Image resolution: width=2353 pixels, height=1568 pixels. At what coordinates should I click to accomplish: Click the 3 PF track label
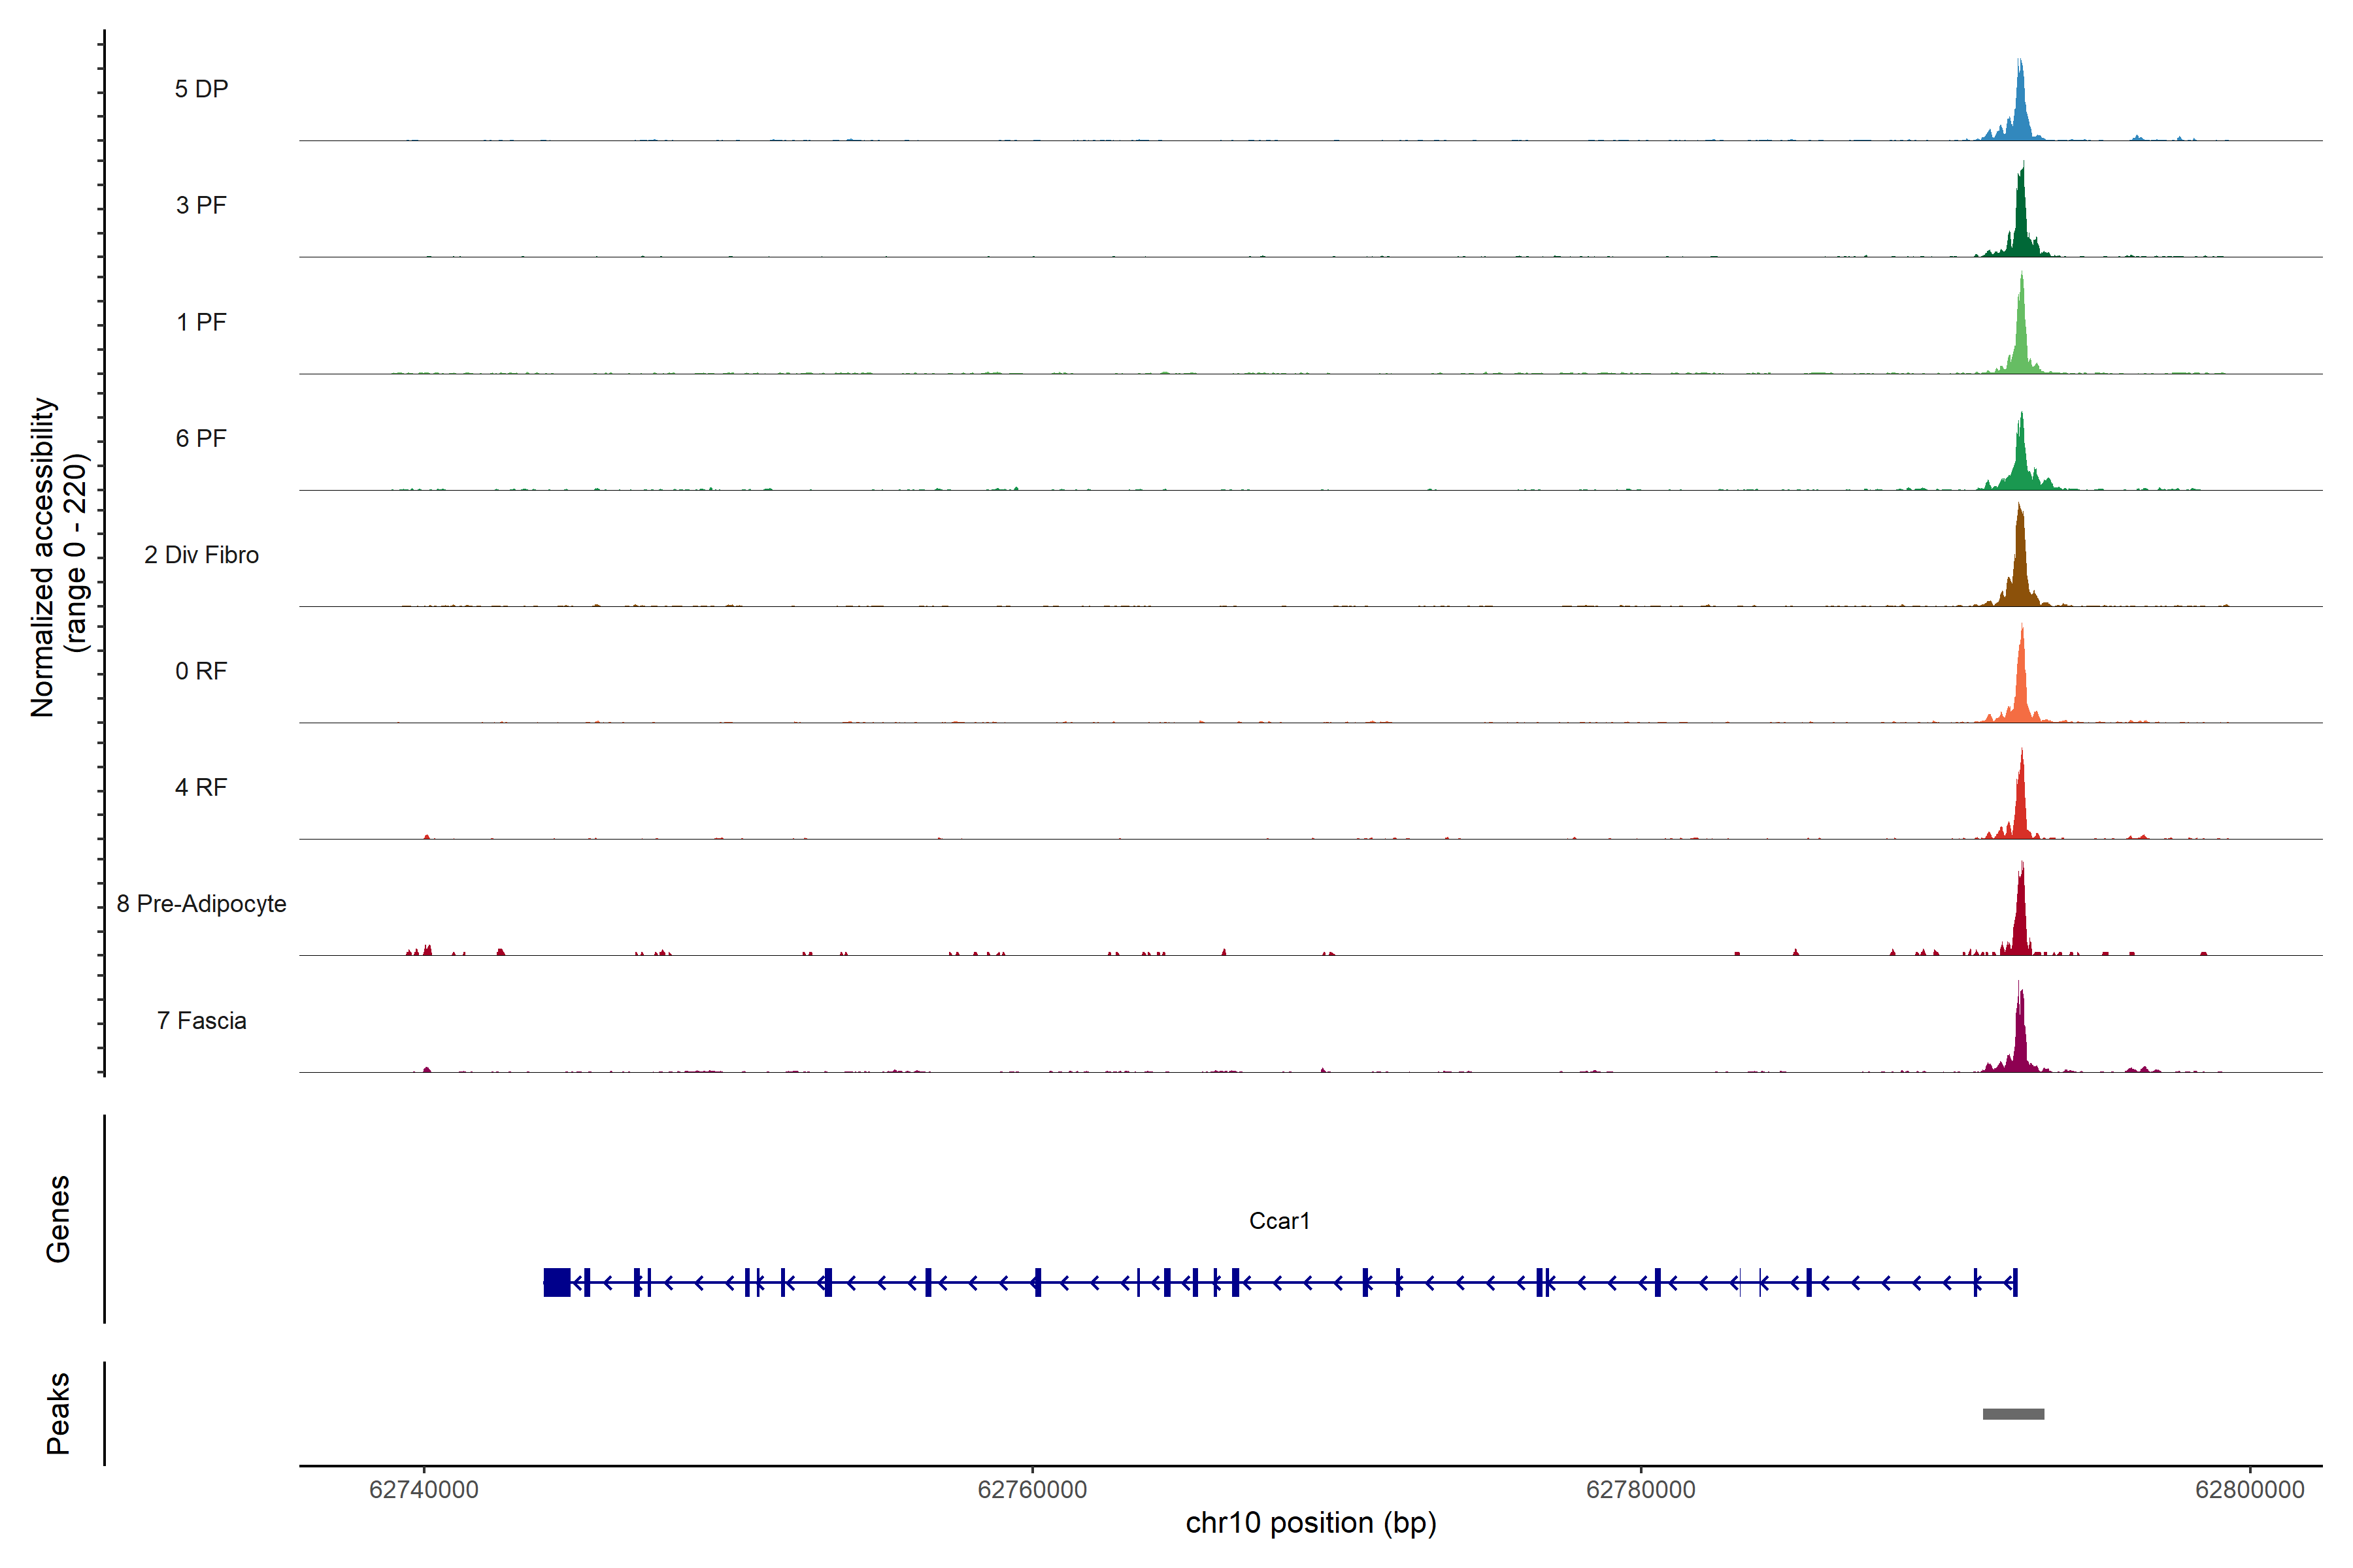(x=201, y=205)
